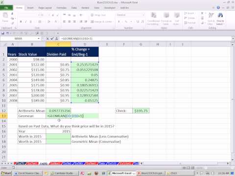Viewport: 235px width, 176px height.
Task: Click the Increase Decimal icon
Action: [x=138, y=22]
